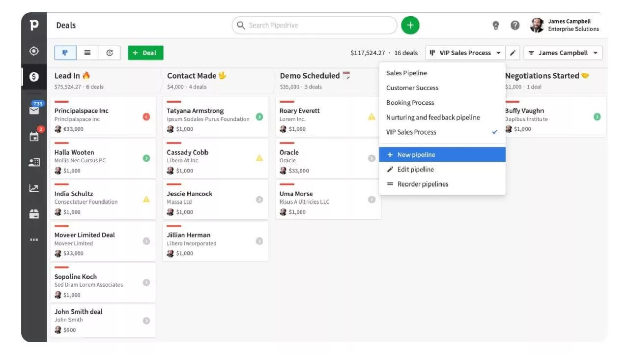Open the James Campbell account menu
Viewport: 629px width, 354px height.
(565, 25)
